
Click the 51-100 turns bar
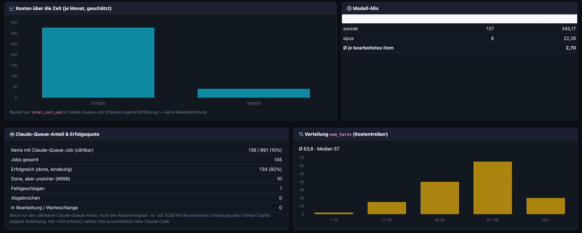(493, 188)
